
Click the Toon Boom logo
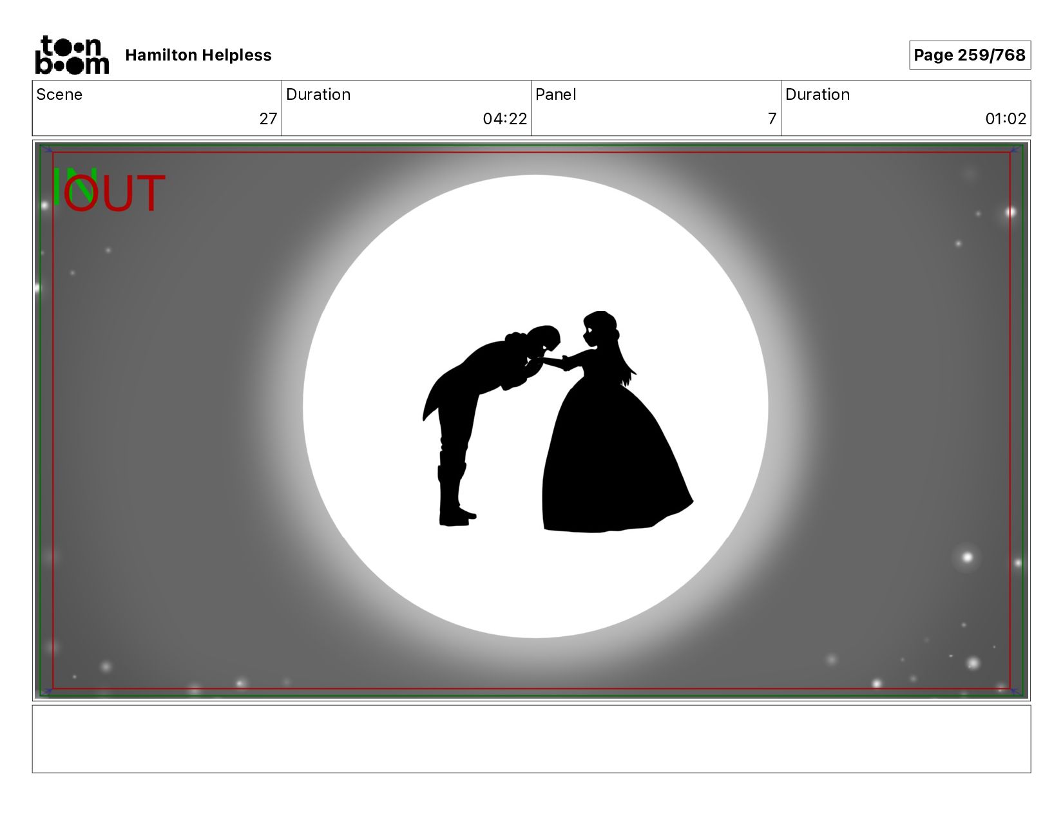[72, 55]
